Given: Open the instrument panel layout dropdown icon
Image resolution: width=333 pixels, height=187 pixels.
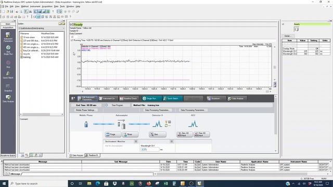Looking at the screenshot, I should pos(73,98).
